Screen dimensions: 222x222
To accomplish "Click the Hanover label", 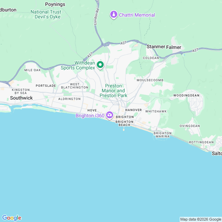I will [x=133, y=110].
